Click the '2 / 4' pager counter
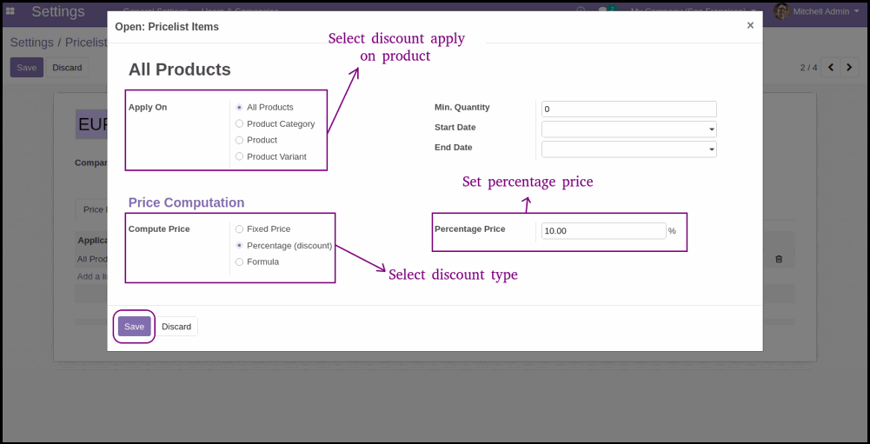This screenshot has width=870, height=444. 808,68
